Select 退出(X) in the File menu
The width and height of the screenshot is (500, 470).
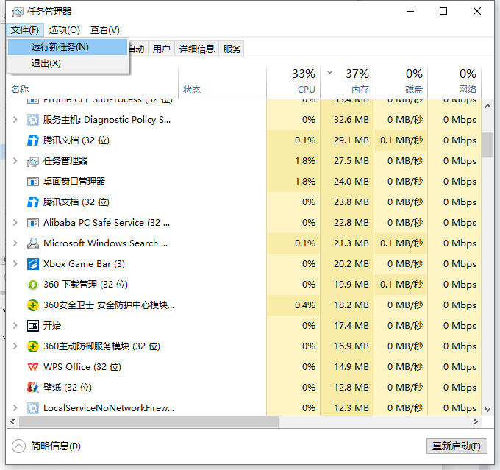pos(46,63)
